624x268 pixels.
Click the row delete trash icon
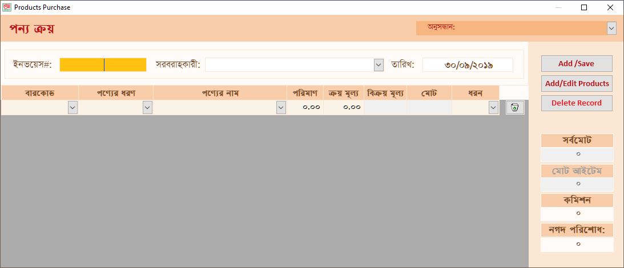pos(515,108)
